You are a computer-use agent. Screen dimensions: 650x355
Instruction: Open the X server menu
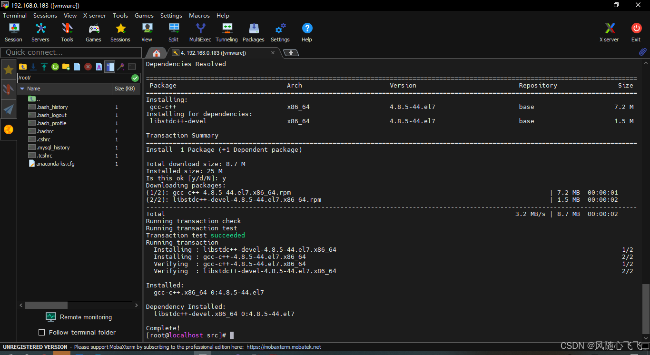click(x=95, y=15)
